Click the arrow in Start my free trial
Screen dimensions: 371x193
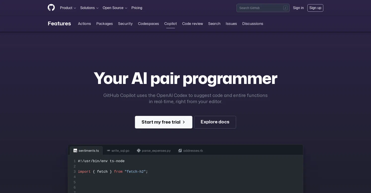[x=184, y=122]
